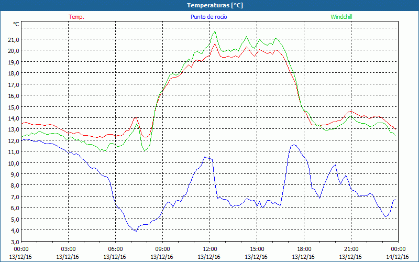Image resolution: width=419 pixels, height=262 pixels.
Task: Click the 13,0 y-axis value
Action: click(14, 129)
